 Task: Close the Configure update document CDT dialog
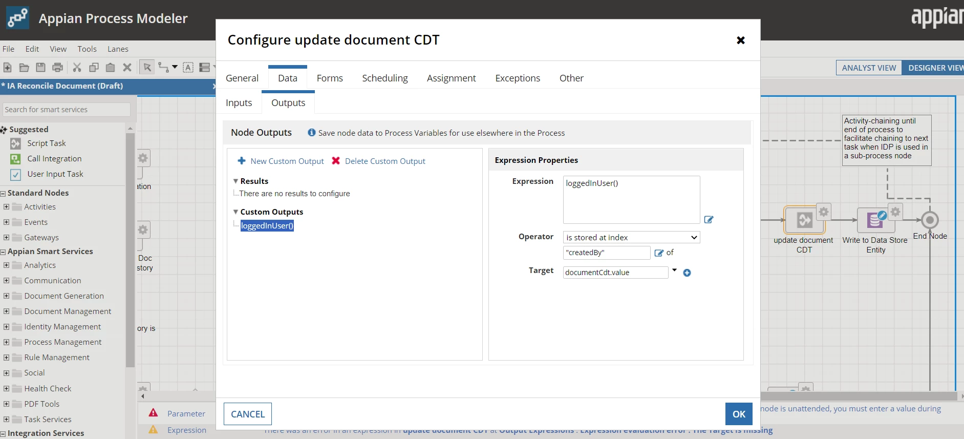740,40
